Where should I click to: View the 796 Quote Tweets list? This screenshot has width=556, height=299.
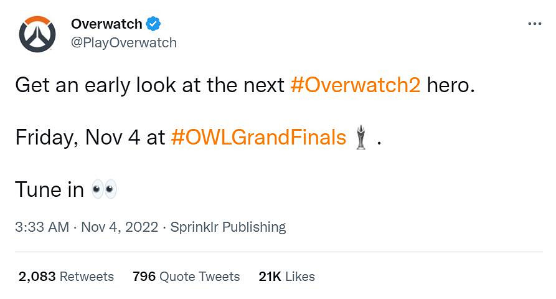click(x=186, y=276)
